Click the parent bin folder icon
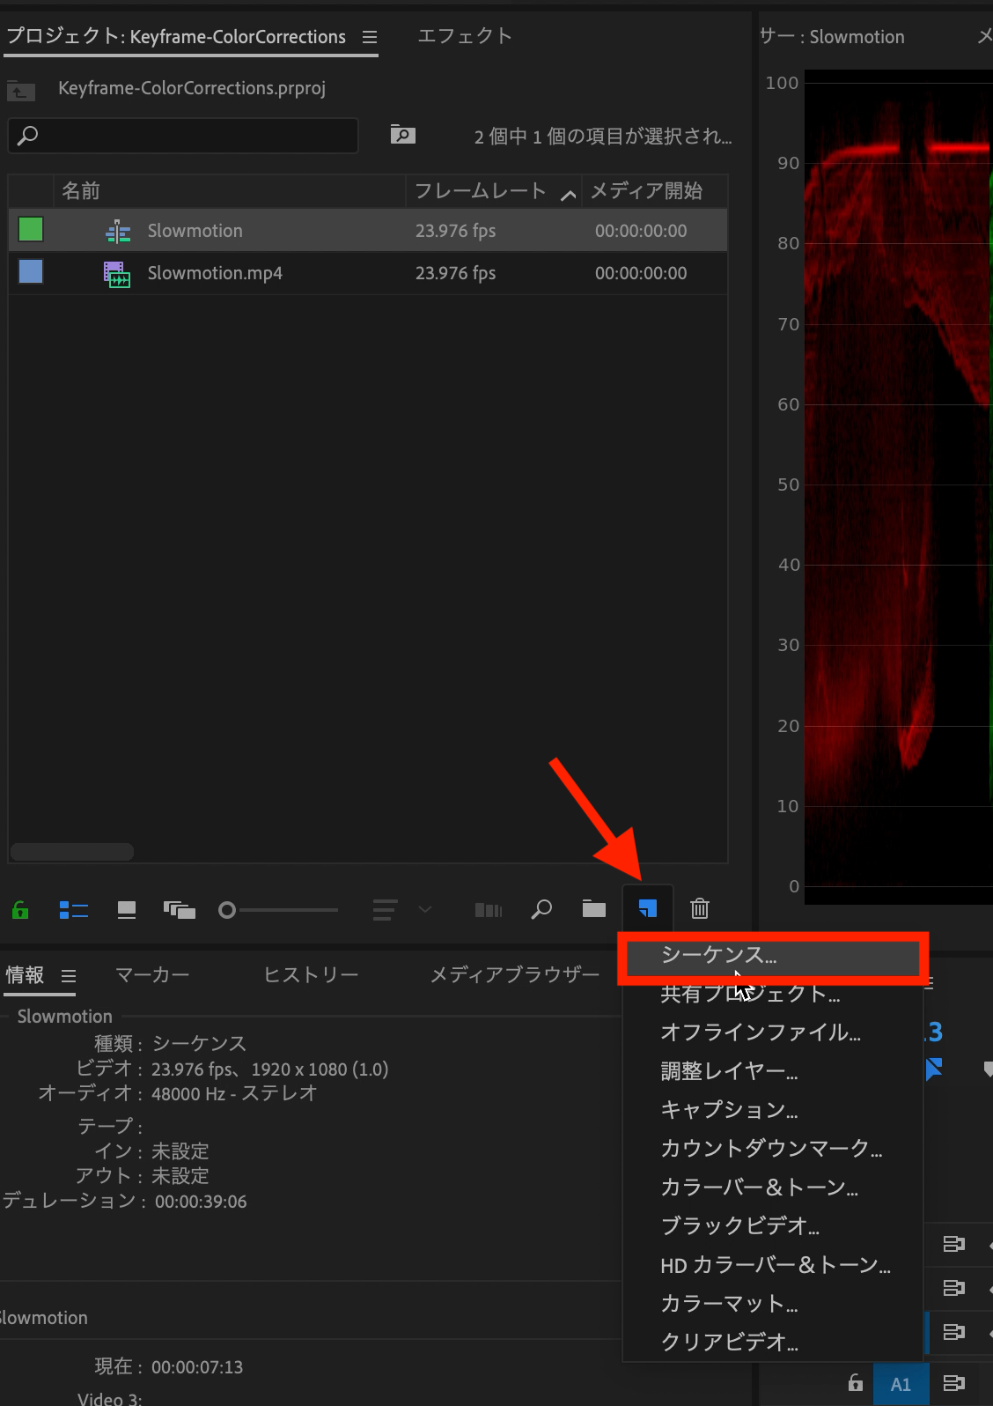Viewport: 993px width, 1406px height. (x=21, y=89)
